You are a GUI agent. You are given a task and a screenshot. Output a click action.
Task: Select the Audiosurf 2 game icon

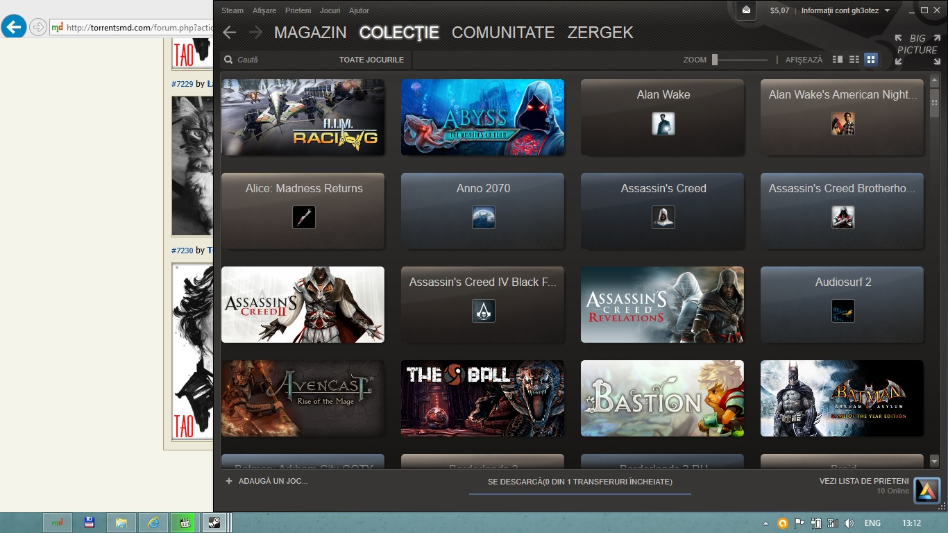tap(843, 311)
